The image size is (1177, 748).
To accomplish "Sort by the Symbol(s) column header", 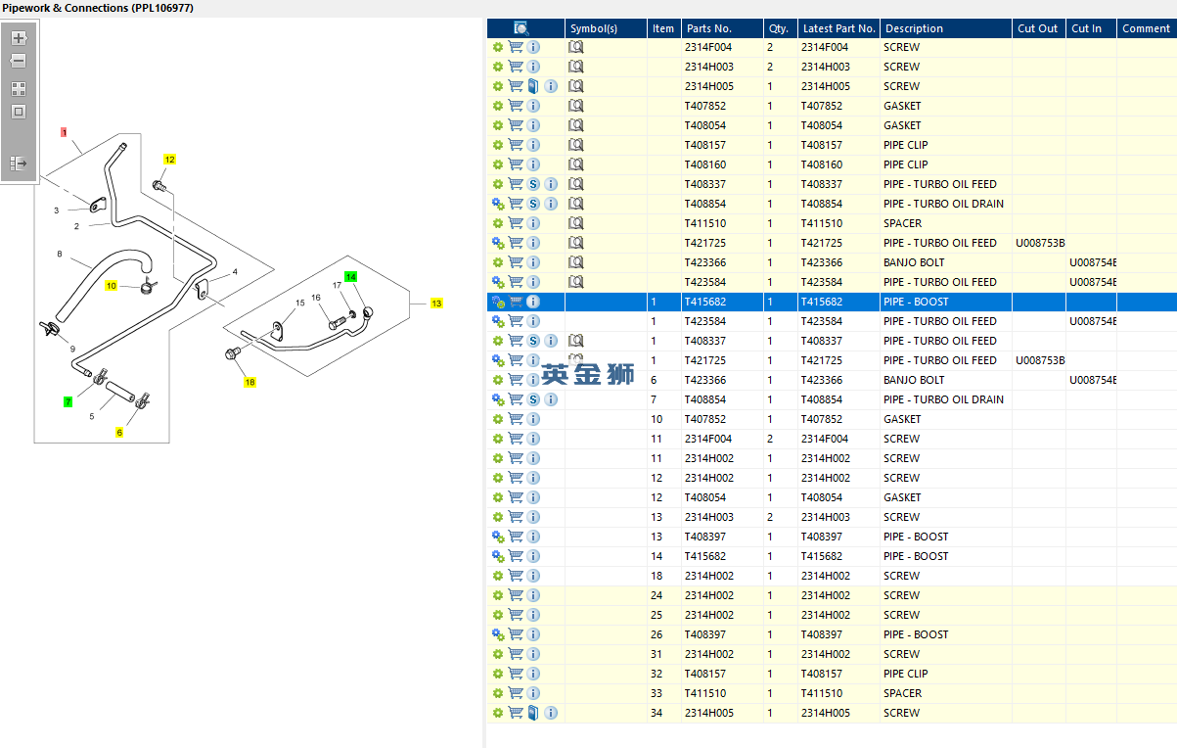I will [x=606, y=28].
